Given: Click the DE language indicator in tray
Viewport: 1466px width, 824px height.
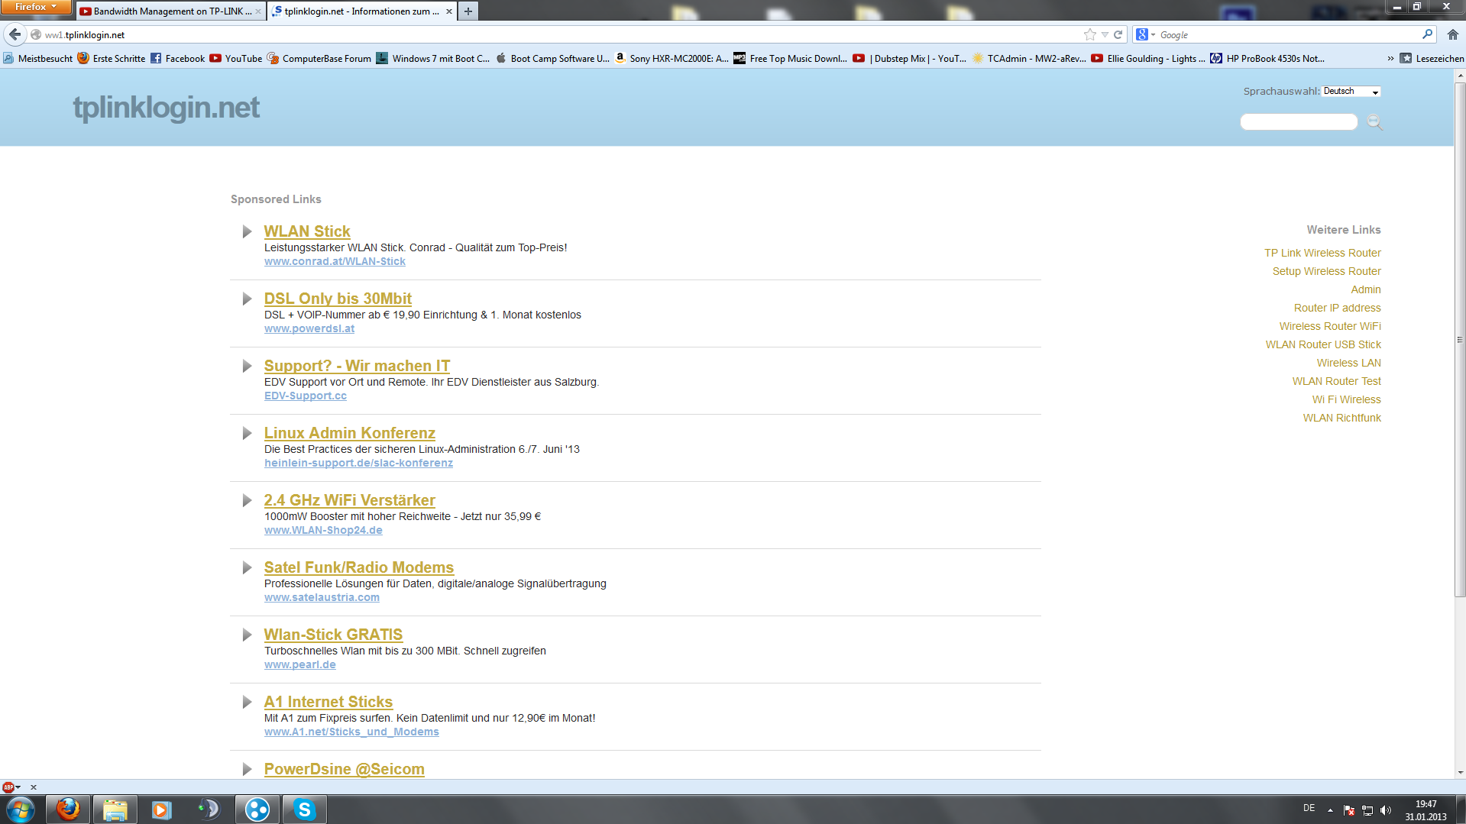Looking at the screenshot, I should [1309, 808].
